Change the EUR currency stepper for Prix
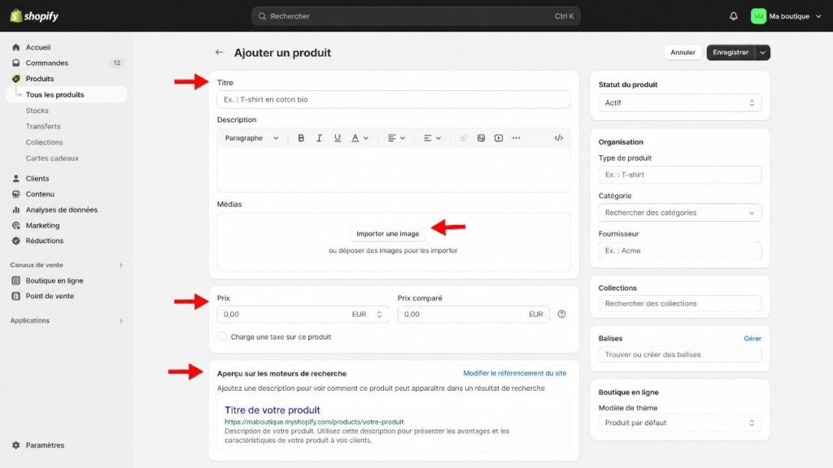The image size is (833, 468). [x=379, y=314]
